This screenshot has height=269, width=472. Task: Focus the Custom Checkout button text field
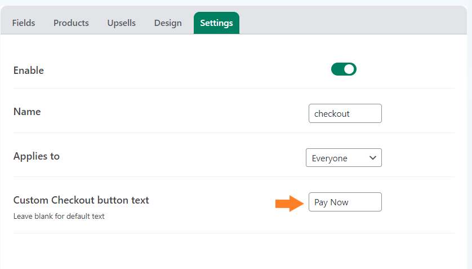(345, 202)
